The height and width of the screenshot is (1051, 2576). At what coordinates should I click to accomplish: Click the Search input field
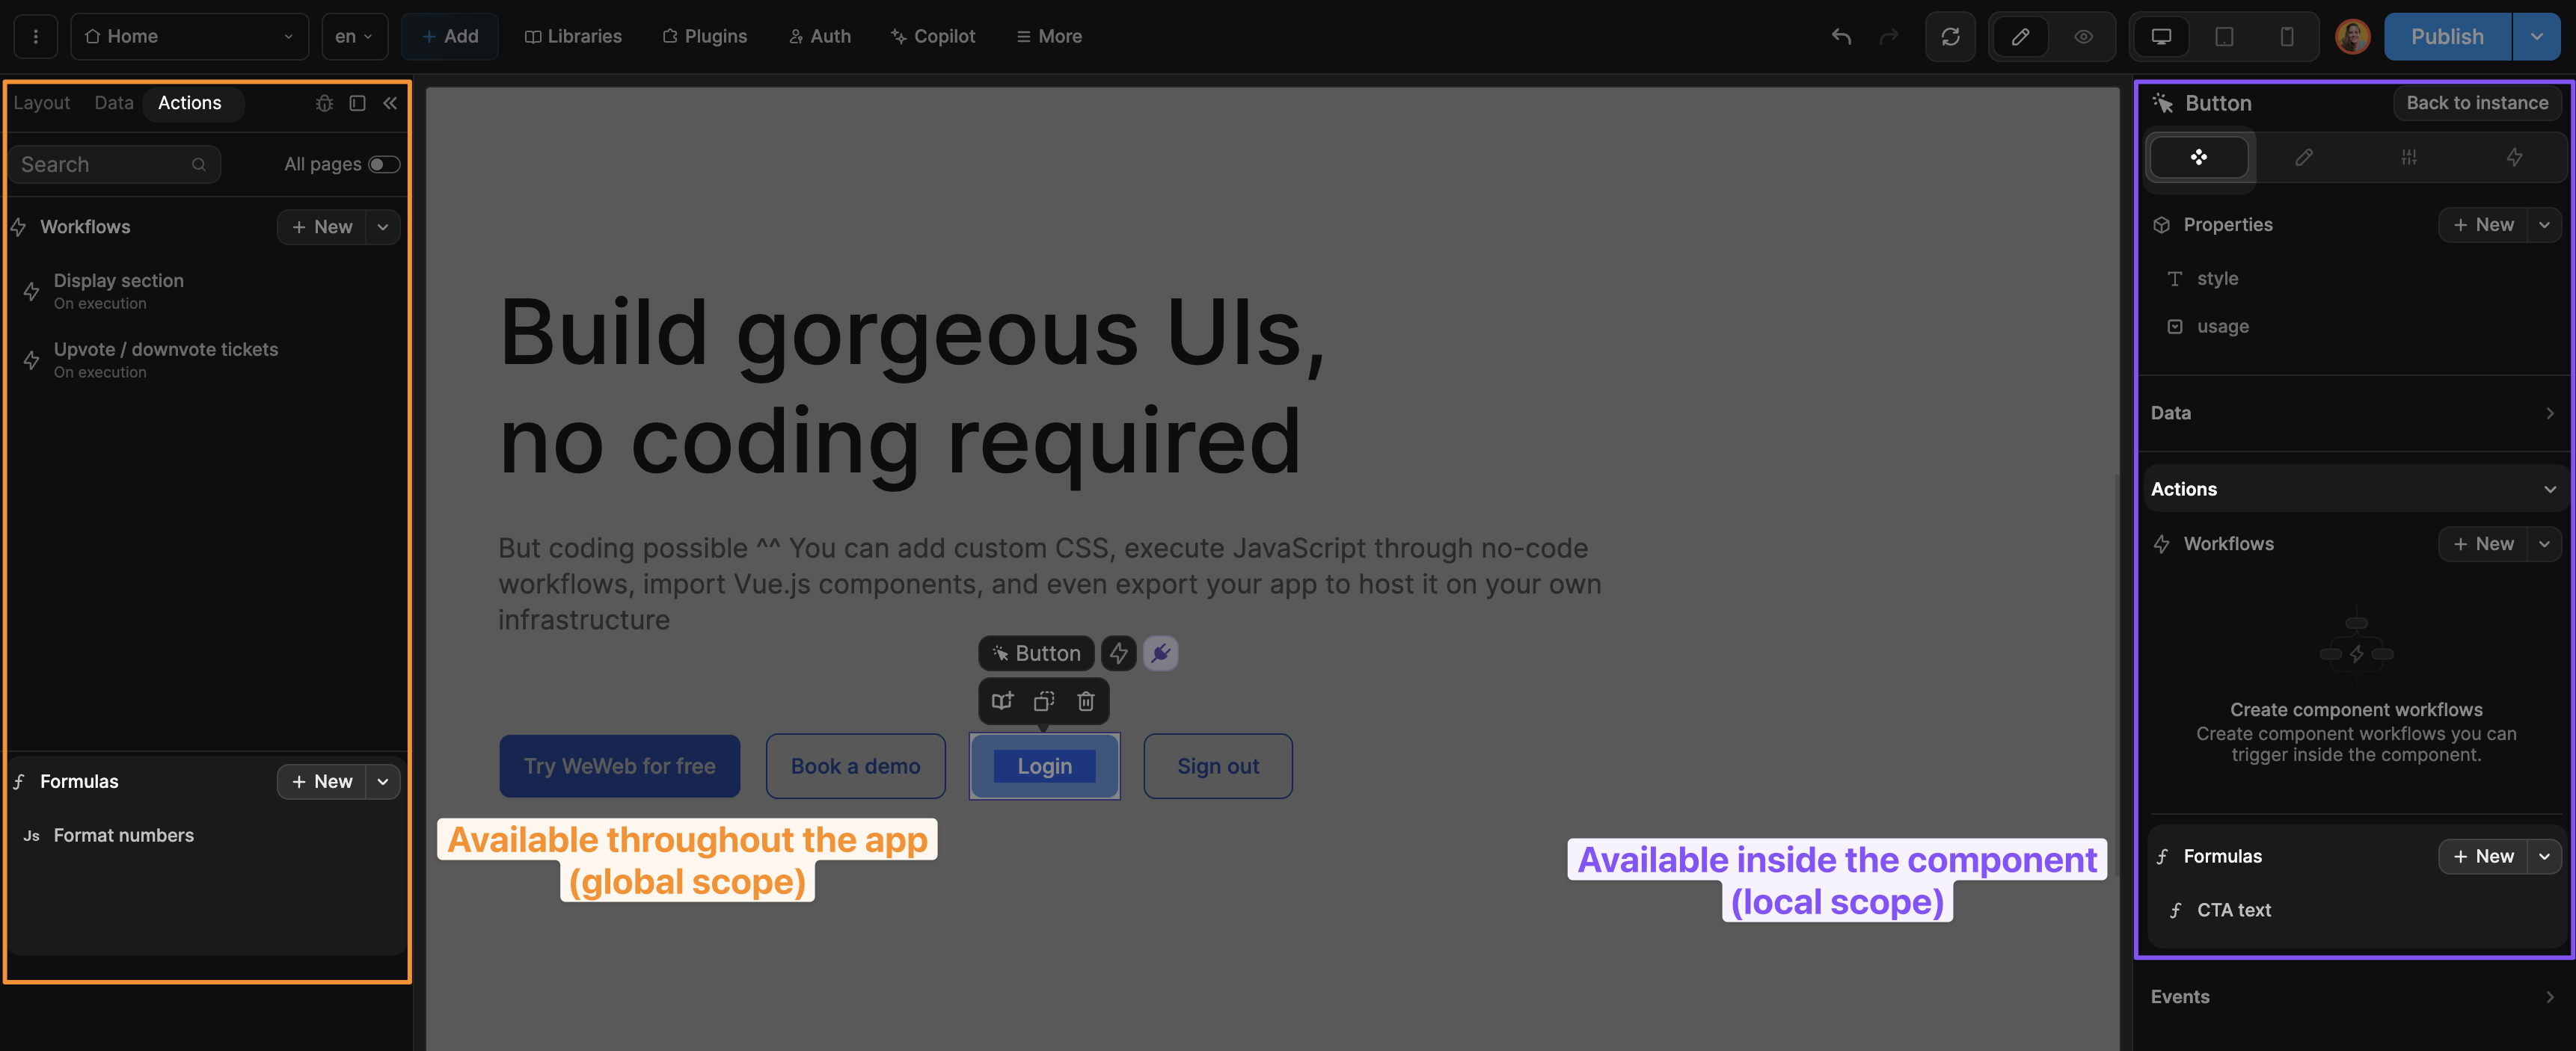coord(103,164)
